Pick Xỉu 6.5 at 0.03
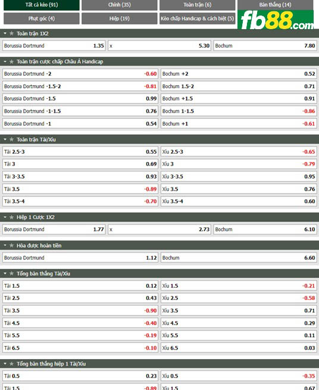The width and height of the screenshot is (319, 390). 239,348
